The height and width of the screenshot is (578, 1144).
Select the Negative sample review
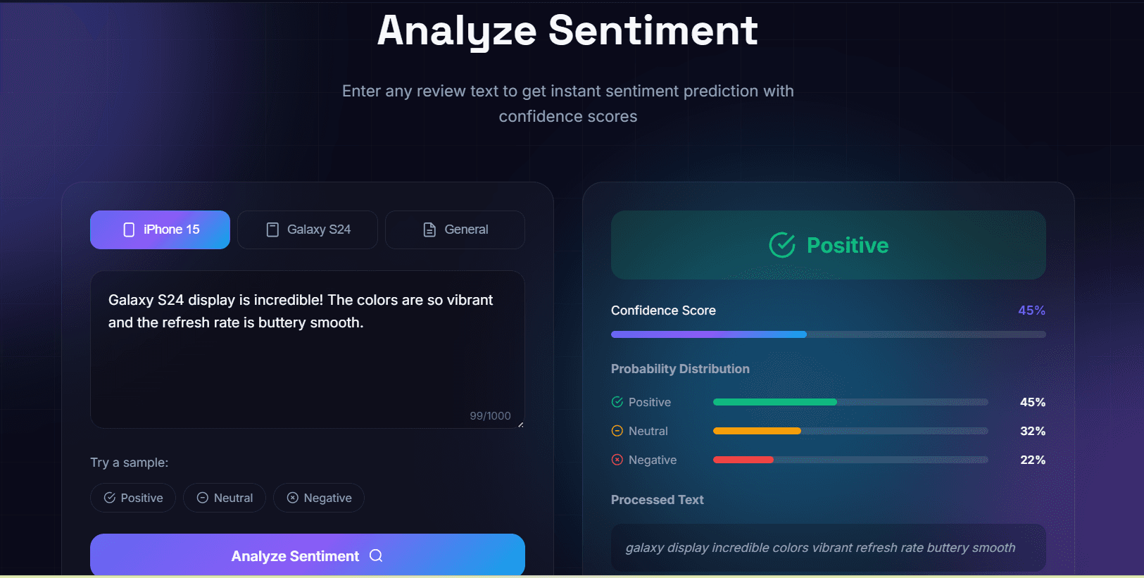319,497
